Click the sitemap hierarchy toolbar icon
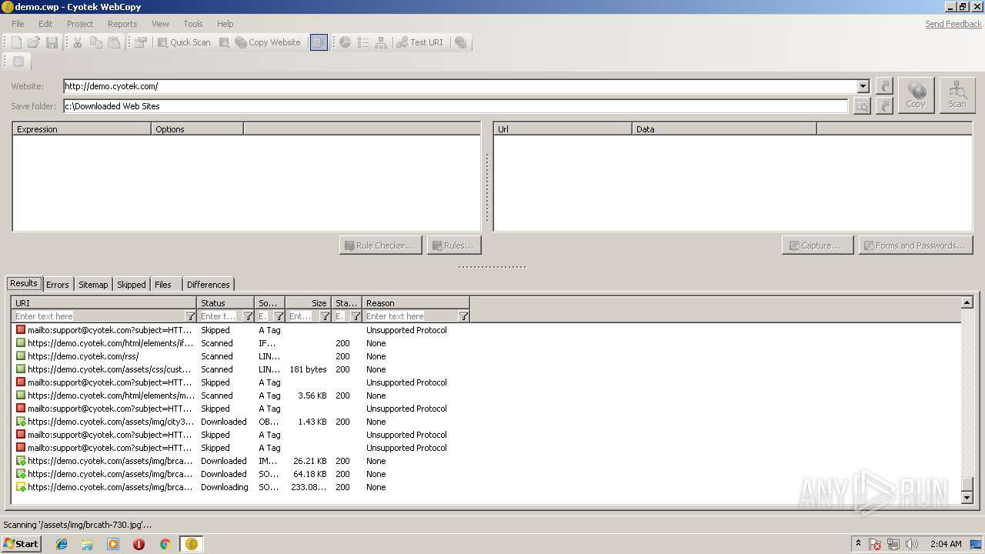985x554 pixels. pyautogui.click(x=381, y=42)
